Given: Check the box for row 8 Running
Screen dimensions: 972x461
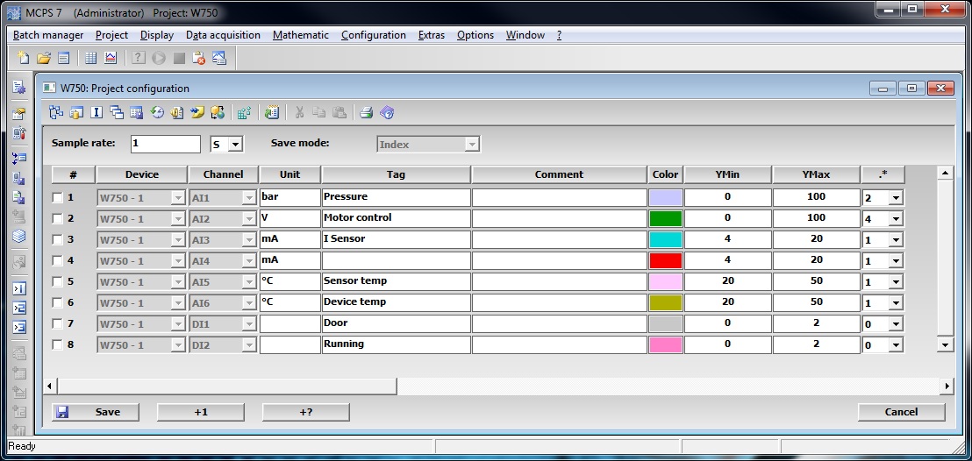Looking at the screenshot, I should click(58, 345).
